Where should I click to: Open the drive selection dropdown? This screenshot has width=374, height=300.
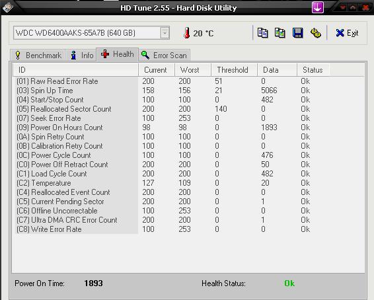tap(165, 33)
